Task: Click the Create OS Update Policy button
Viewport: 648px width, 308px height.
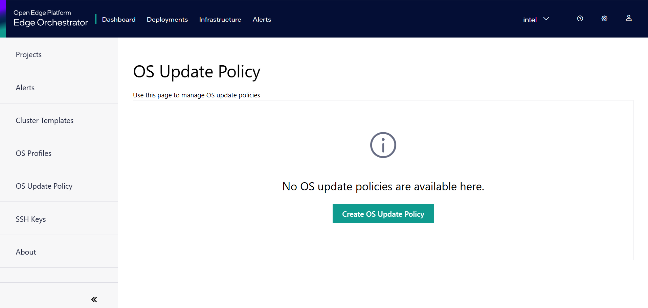Action: 383,214
